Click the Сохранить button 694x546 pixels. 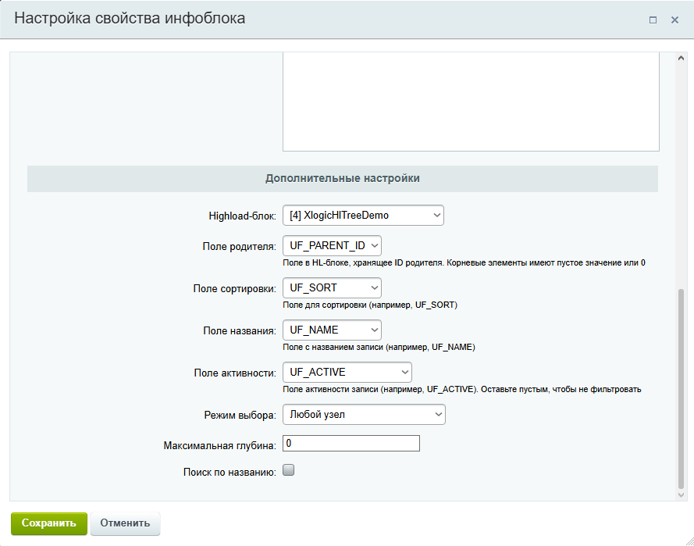(49, 523)
